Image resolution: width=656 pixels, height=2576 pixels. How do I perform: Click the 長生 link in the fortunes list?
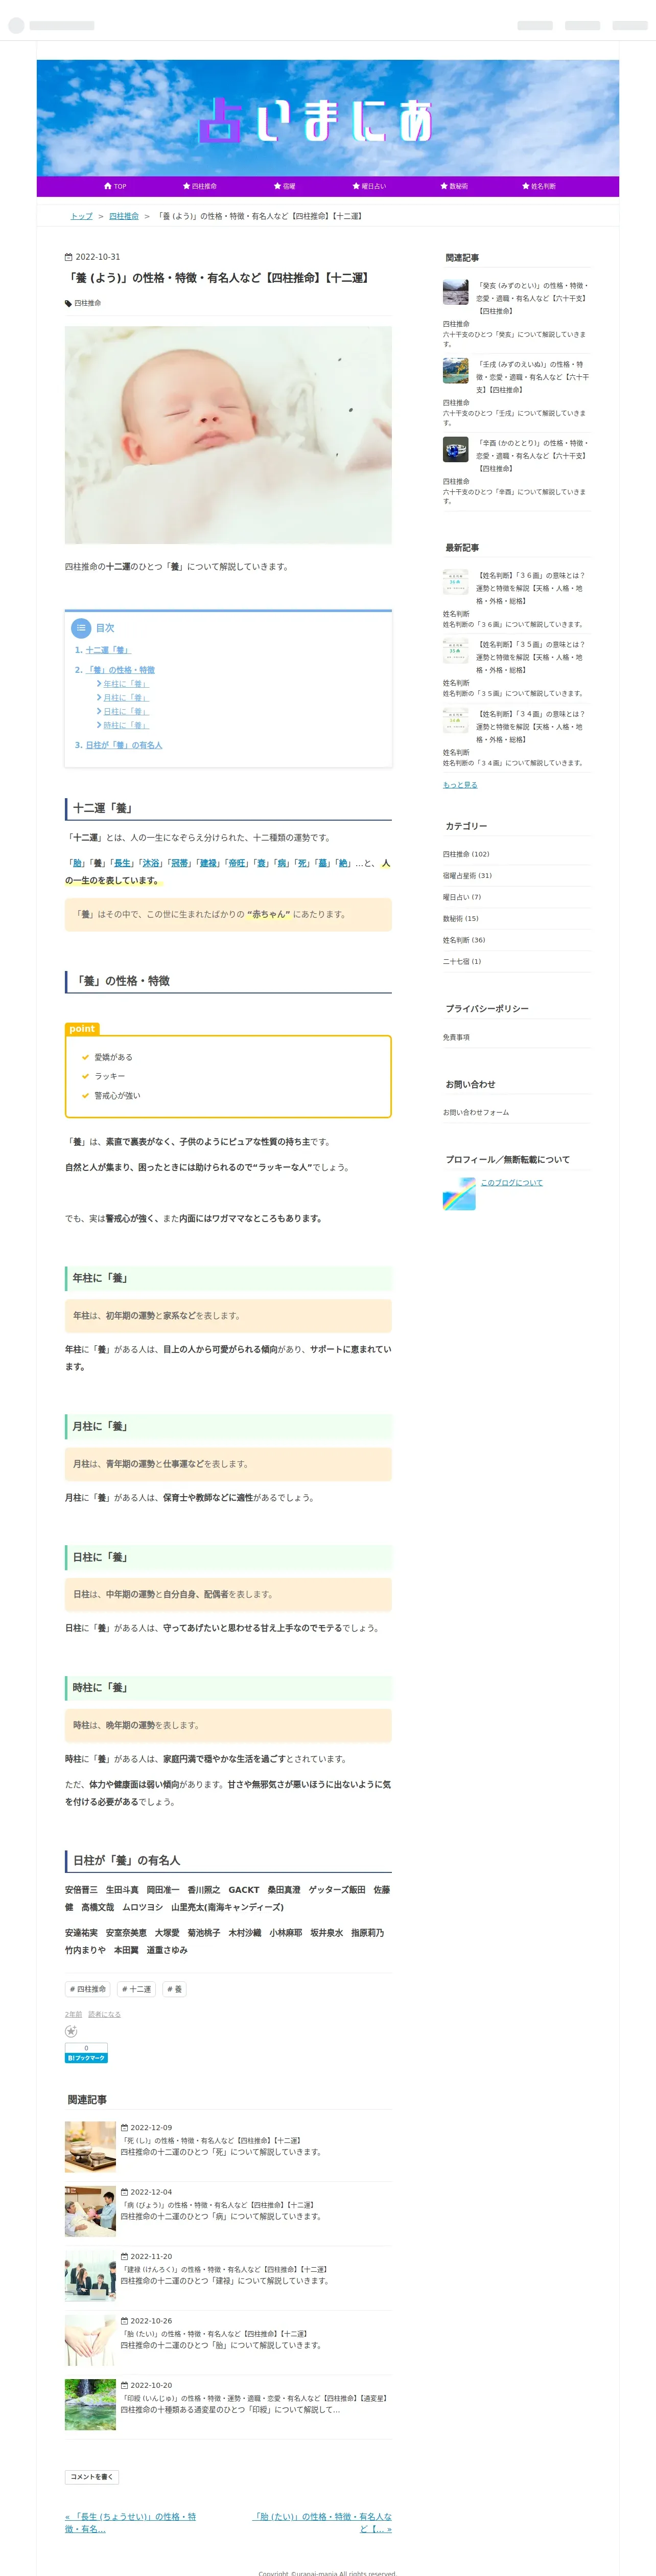pos(122,863)
